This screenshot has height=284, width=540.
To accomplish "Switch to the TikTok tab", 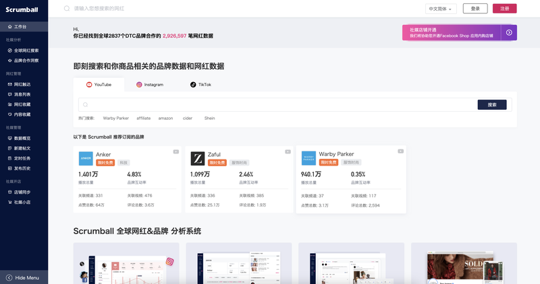I will (200, 85).
